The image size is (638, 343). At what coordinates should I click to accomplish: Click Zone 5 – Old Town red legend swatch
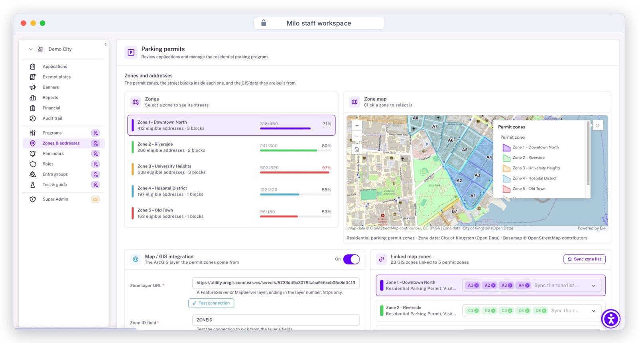point(506,189)
